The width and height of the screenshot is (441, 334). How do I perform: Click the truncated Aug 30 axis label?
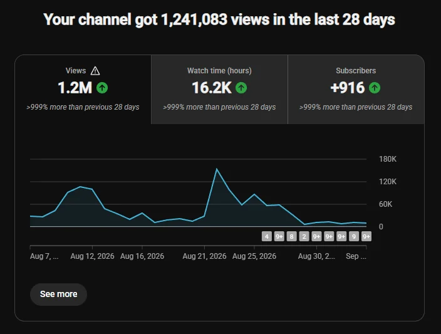[x=316, y=256]
